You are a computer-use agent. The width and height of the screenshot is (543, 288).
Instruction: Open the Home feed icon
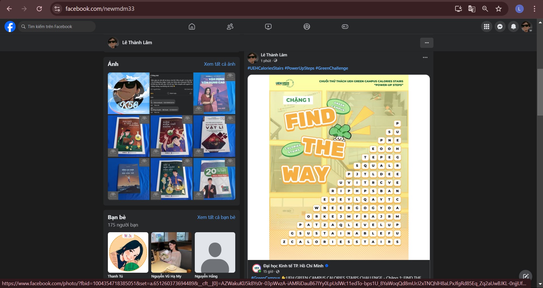point(192,27)
